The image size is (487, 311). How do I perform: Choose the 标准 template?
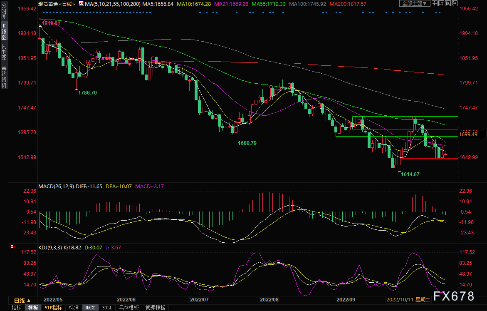[x=74, y=308]
